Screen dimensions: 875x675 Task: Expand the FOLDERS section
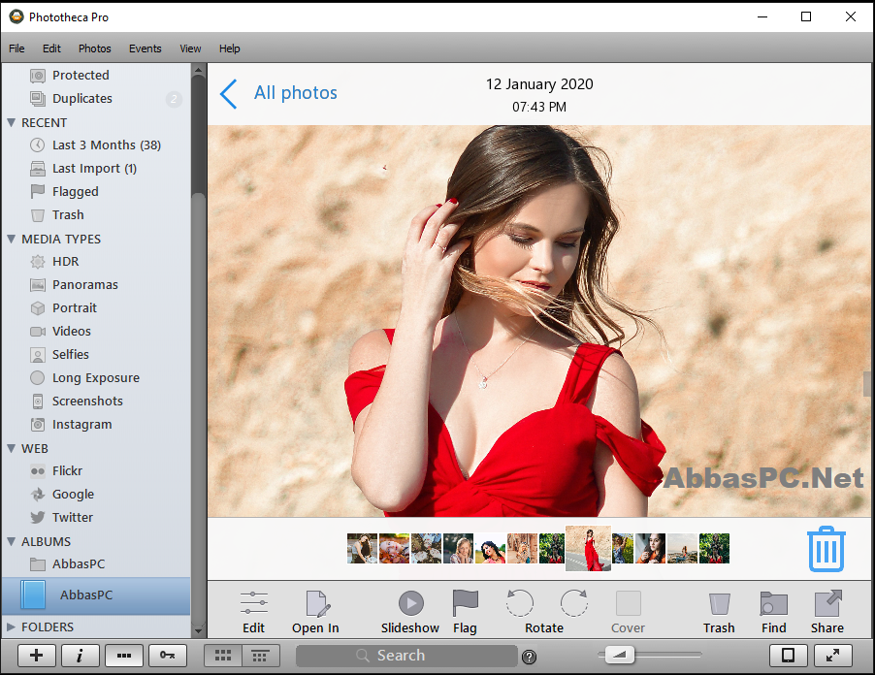12,627
